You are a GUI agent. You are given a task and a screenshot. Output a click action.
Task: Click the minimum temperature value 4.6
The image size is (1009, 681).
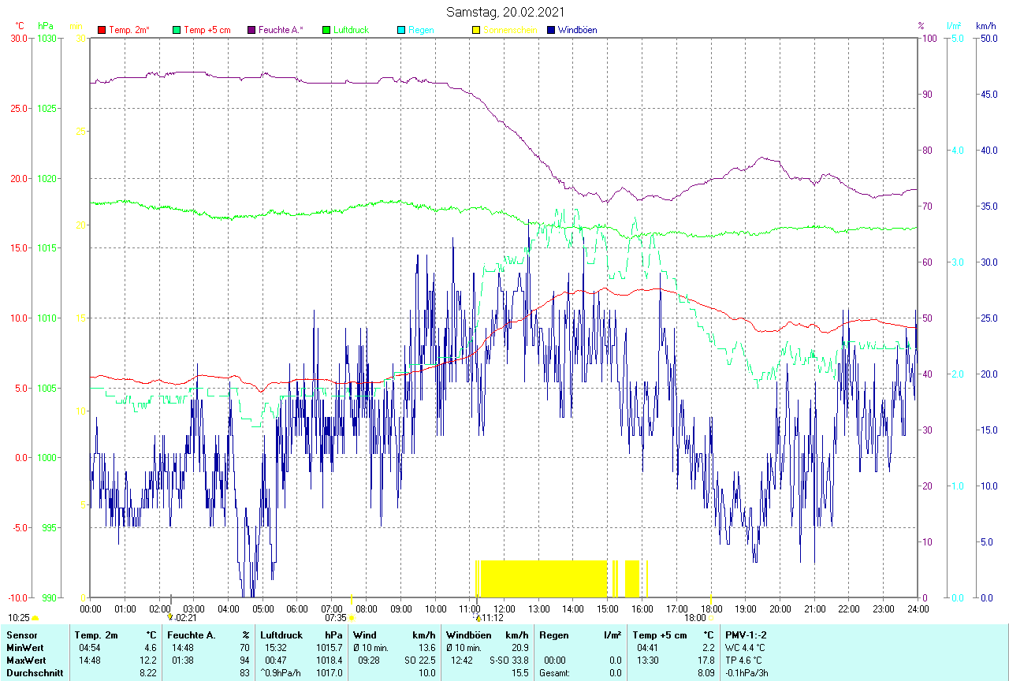(151, 648)
